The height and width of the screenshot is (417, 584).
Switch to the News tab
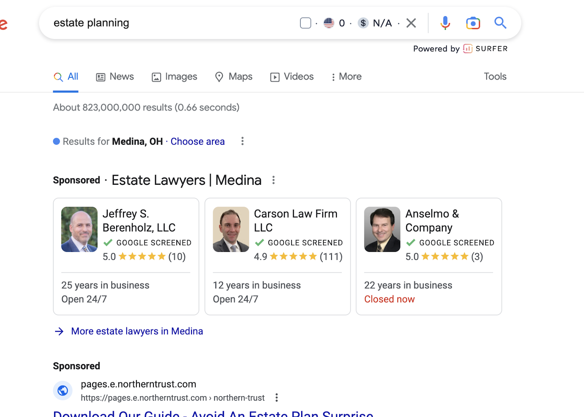pos(115,77)
